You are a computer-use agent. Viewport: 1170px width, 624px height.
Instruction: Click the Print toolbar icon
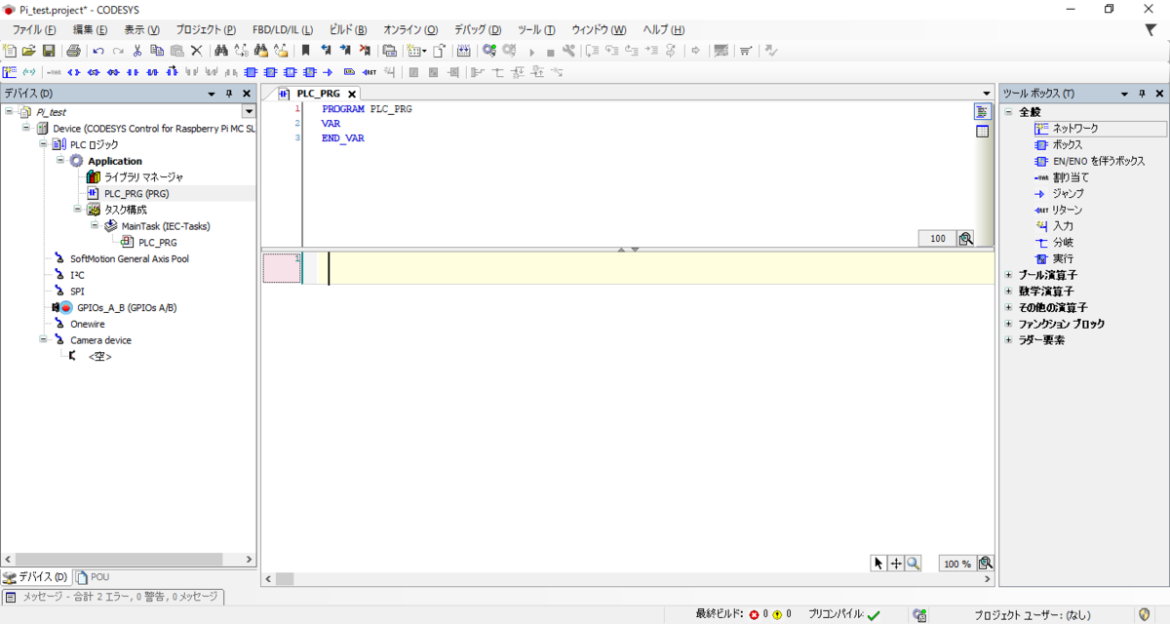coord(73,51)
